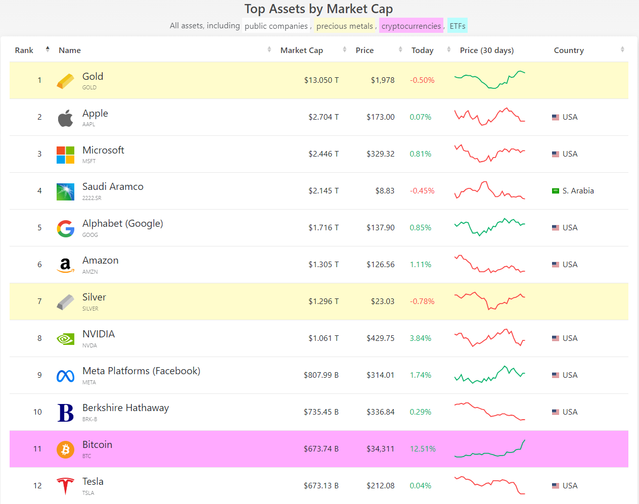Screen dimensions: 639x504
Task: Open the cryptocurrencies category link
Action: tap(411, 26)
